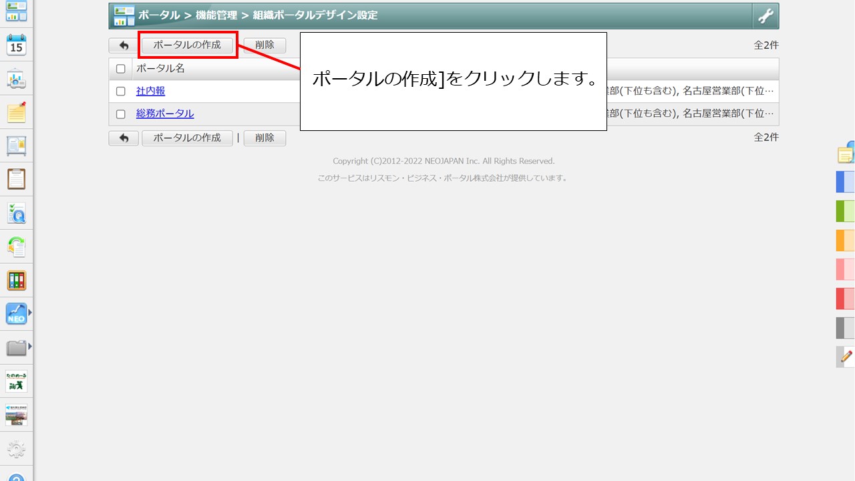Click the pencil icon on right edge
Screen dimensions: 855x481
[846, 356]
